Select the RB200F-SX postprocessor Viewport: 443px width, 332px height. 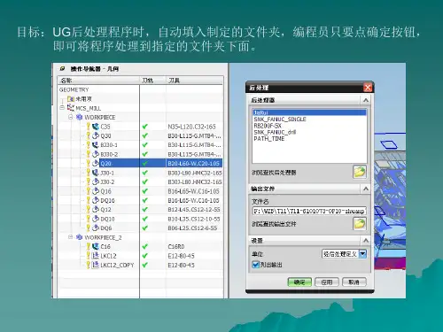click(268, 126)
